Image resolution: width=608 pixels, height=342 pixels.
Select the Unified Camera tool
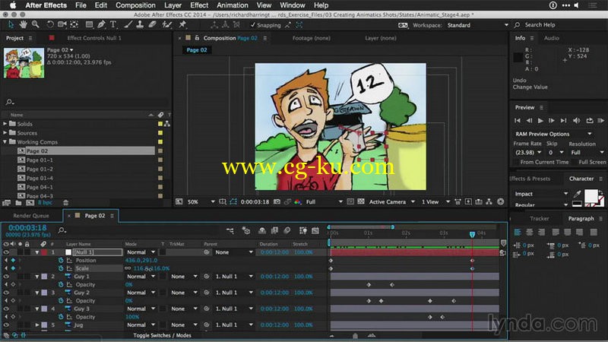[62, 25]
